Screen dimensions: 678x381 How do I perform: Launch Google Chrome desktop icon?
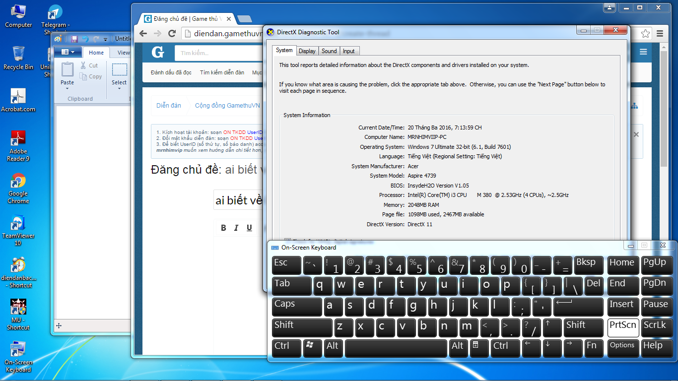pyautogui.click(x=18, y=189)
